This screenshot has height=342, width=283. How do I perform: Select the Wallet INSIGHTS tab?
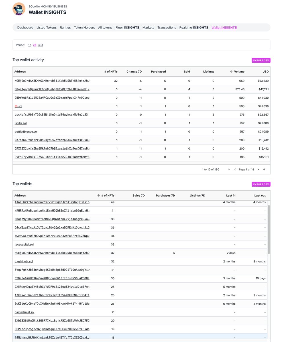click(224, 28)
